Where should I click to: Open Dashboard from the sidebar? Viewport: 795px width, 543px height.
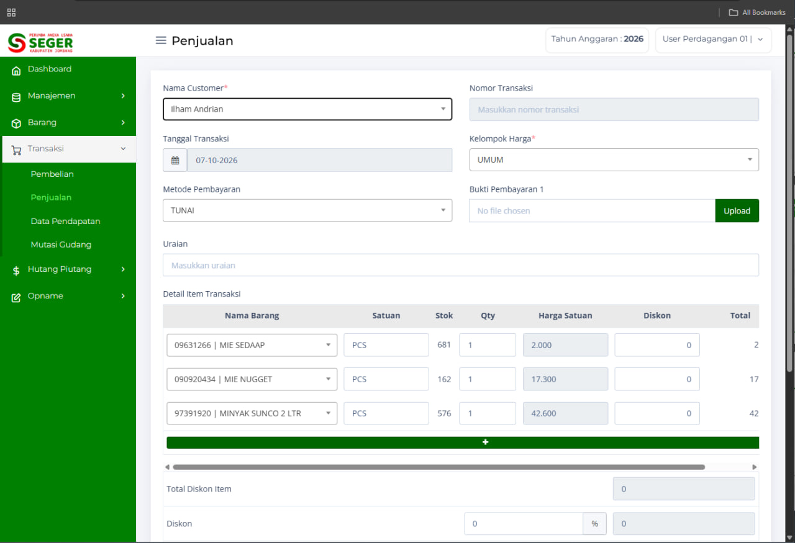click(68, 69)
